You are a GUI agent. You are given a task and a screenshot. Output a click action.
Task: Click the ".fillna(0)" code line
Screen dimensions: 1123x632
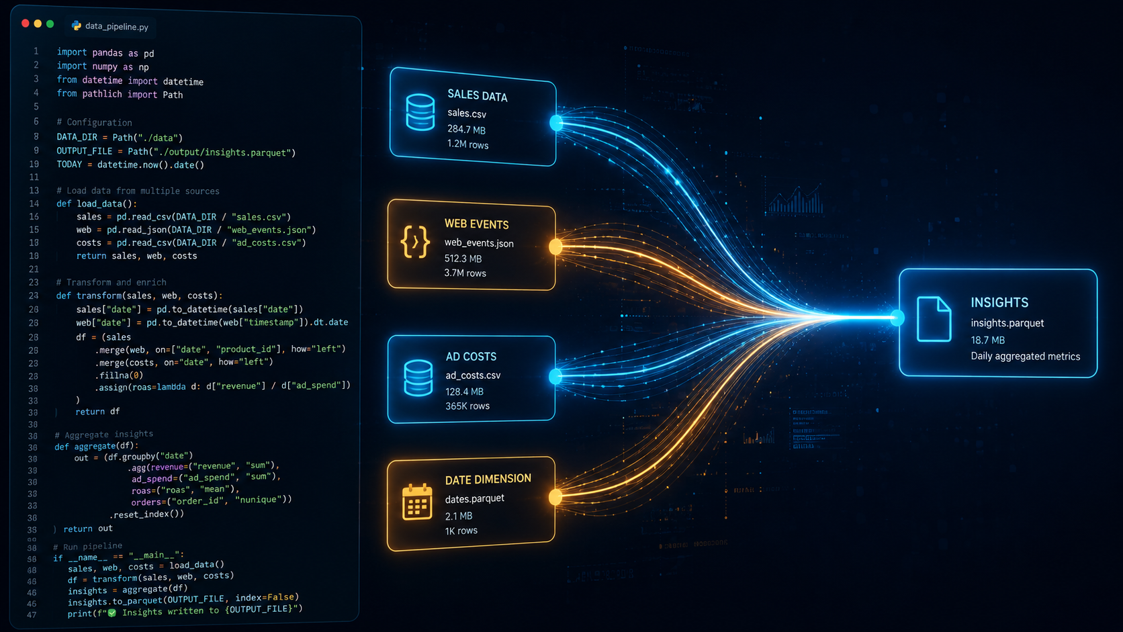119,375
